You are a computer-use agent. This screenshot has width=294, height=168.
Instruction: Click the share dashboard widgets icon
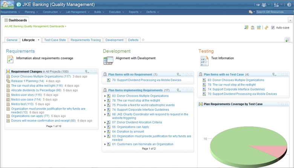259,28
